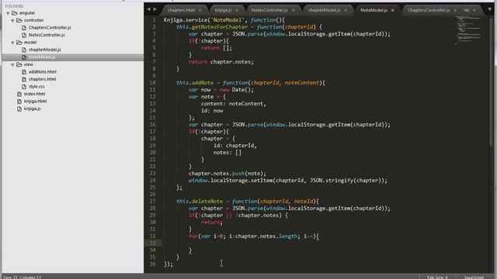Open NotesController.js from the sidebar
497x279 pixels.
(47, 35)
